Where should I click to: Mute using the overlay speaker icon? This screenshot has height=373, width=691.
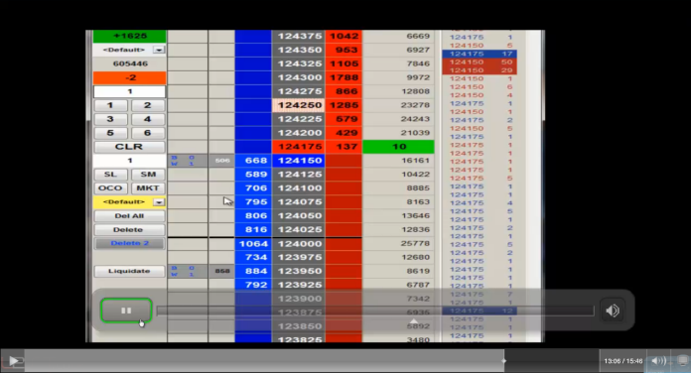click(613, 311)
